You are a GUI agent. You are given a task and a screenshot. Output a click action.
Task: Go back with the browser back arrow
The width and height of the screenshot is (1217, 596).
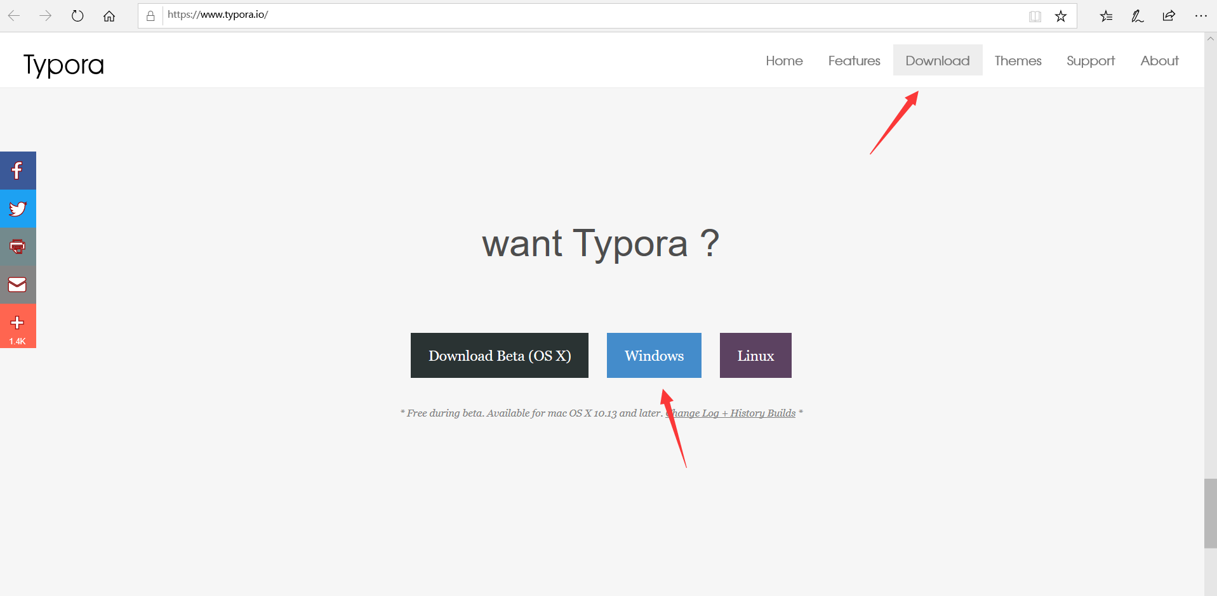14,16
